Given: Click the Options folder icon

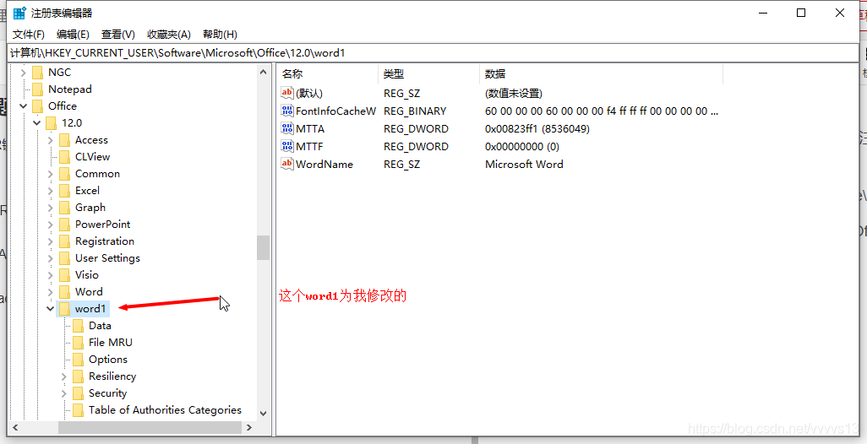Looking at the screenshot, I should pos(79,360).
